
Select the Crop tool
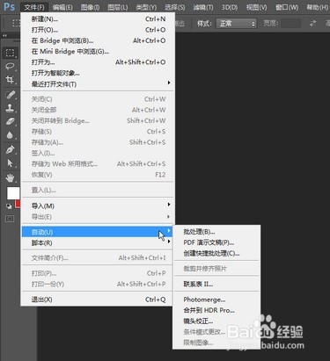click(10, 79)
